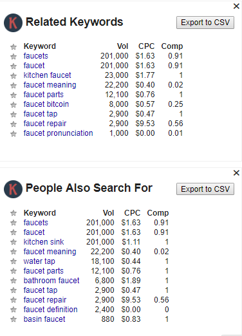Star the 'bathroom faucet' keyword row
Screen dimensions: 242x336
point(14,281)
